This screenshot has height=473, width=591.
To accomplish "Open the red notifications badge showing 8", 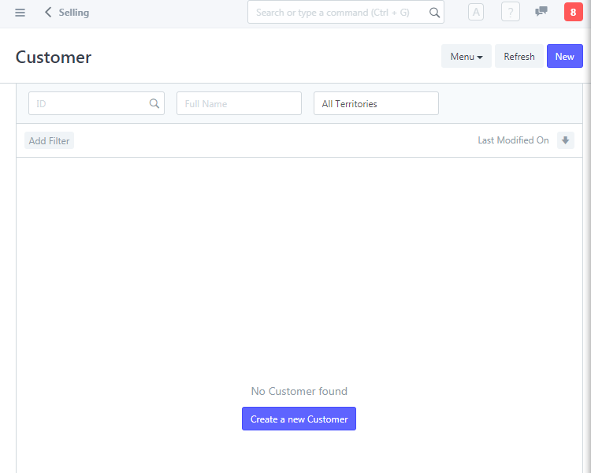I will (x=573, y=12).
